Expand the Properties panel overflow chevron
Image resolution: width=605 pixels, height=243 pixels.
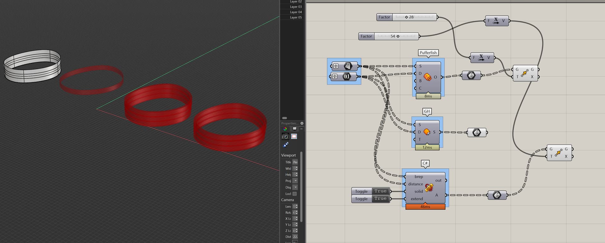point(301,129)
